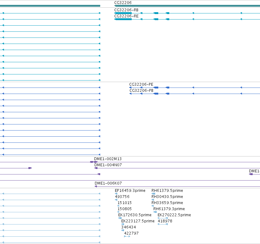
Task: Click the thick exon block of CG32206-RE
Action: [x=123, y=19]
